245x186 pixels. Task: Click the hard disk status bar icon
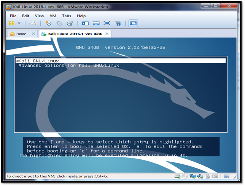click(177, 176)
